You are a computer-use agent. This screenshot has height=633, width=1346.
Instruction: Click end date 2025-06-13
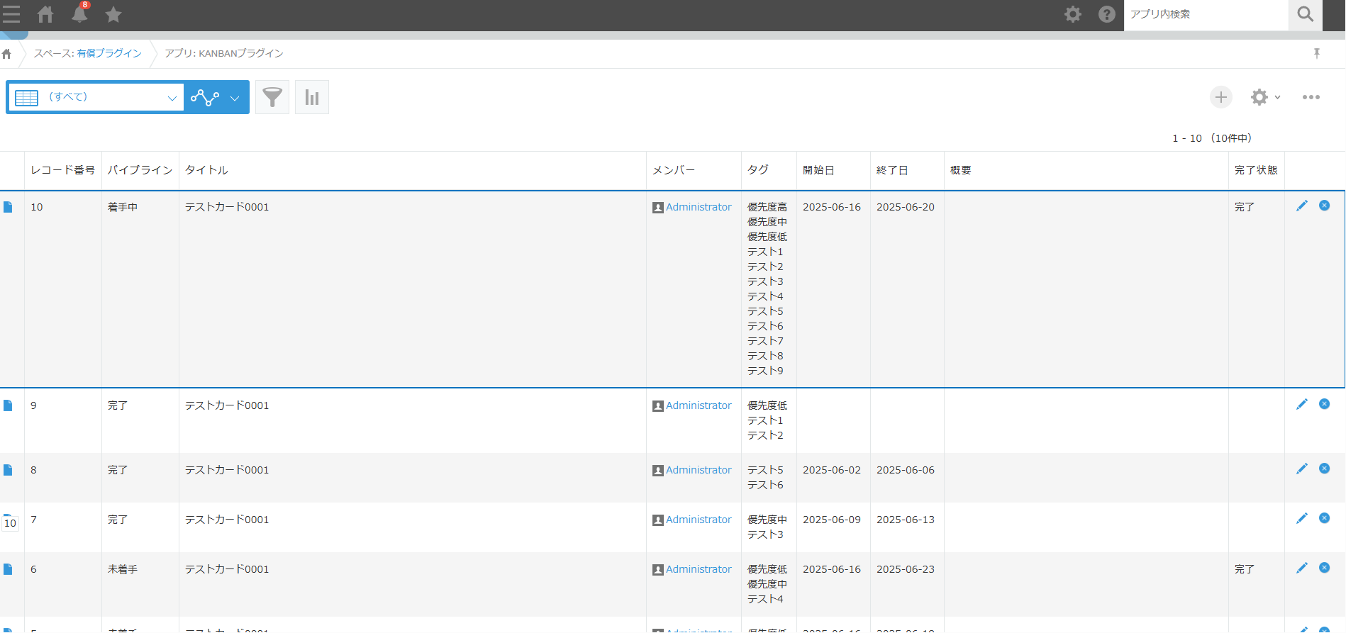point(906,520)
